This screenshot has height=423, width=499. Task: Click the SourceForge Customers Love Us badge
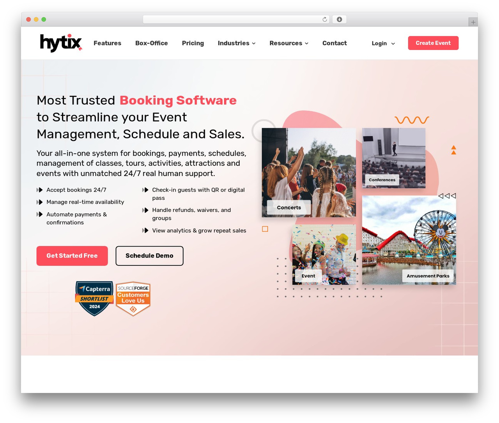pos(133,299)
